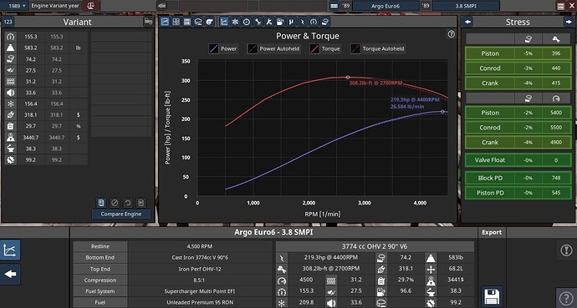
Task: Select the Piston PD row
Action: click(x=518, y=193)
